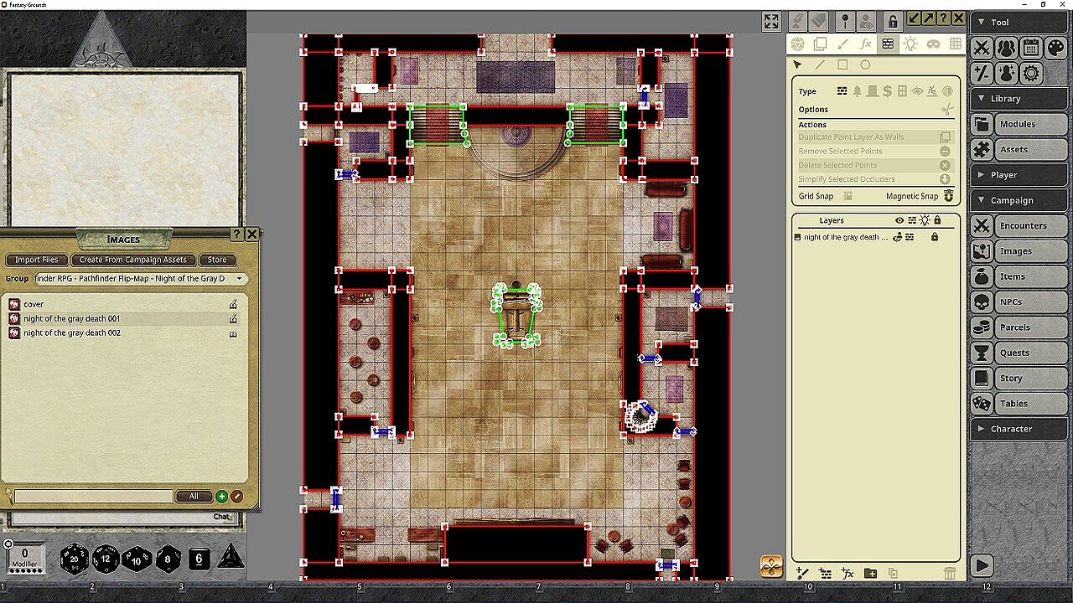Click Import Files in Images window
This screenshot has width=1073, height=603.
[x=37, y=260]
